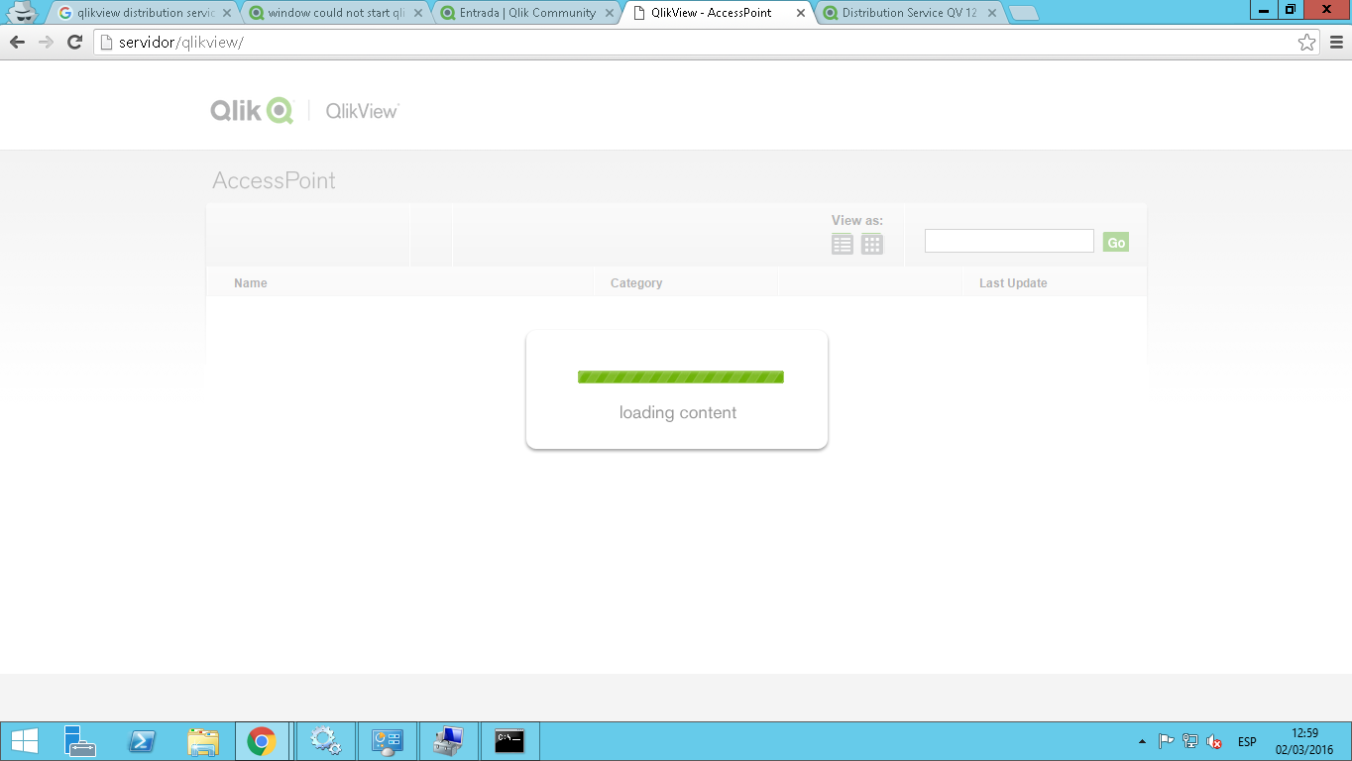
Task: Open a new browser tab
Action: (1023, 14)
